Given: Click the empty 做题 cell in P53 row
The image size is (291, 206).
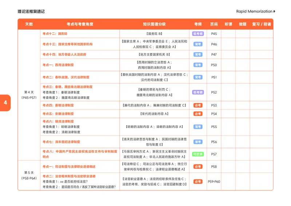Looking at the screenshot, I should click(x=243, y=105).
